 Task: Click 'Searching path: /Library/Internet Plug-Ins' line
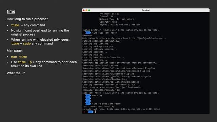pyautogui.click(x=108, y=74)
